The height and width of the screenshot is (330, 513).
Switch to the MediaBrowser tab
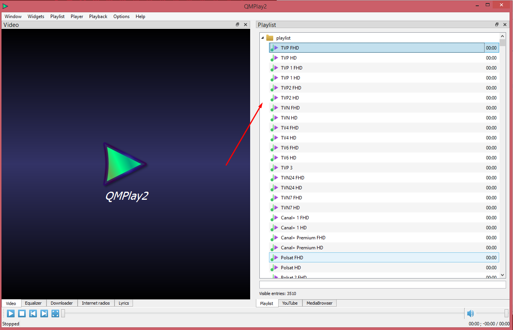(319, 303)
